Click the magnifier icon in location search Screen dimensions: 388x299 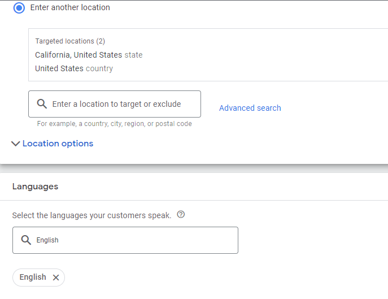[x=42, y=104]
